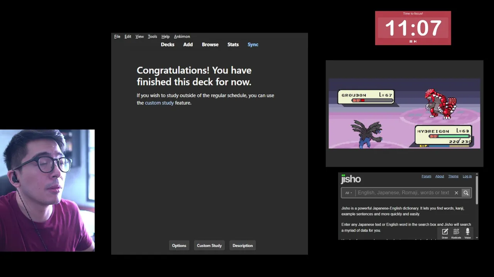Click the deck Description button
Screen dimensions: 494x277
click(243, 245)
